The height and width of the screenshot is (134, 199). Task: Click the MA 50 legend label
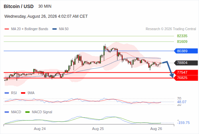pyautogui.click(x=64, y=29)
